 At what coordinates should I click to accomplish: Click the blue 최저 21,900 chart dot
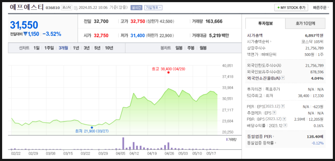[92, 128]
